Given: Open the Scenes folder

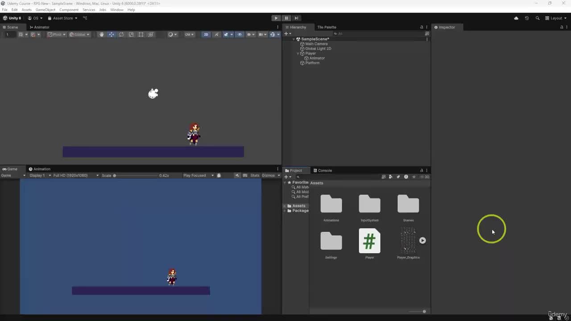Looking at the screenshot, I should 408,204.
